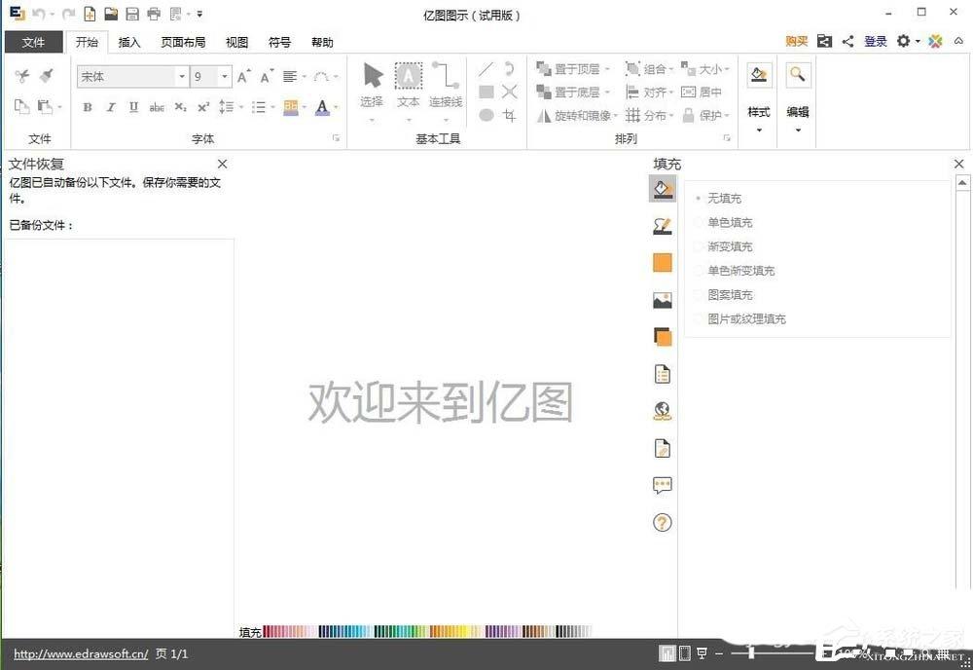Viewport: 973px width, 670px height.
Task: Open the font name 宋体 dropdown
Action: [x=182, y=76]
